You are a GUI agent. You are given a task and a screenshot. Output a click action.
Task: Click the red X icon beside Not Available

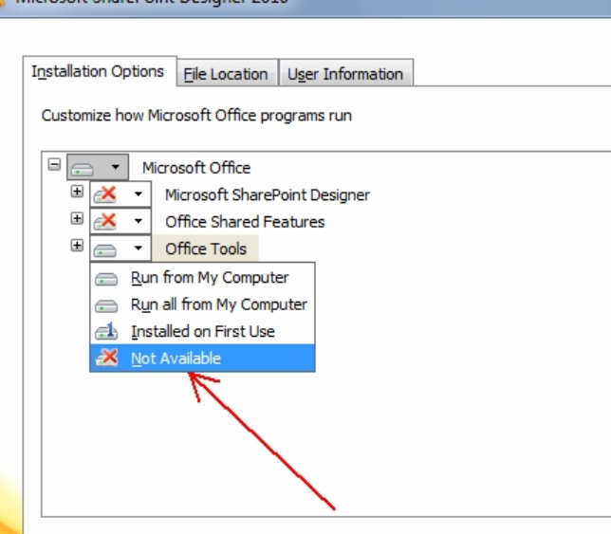[x=106, y=358]
